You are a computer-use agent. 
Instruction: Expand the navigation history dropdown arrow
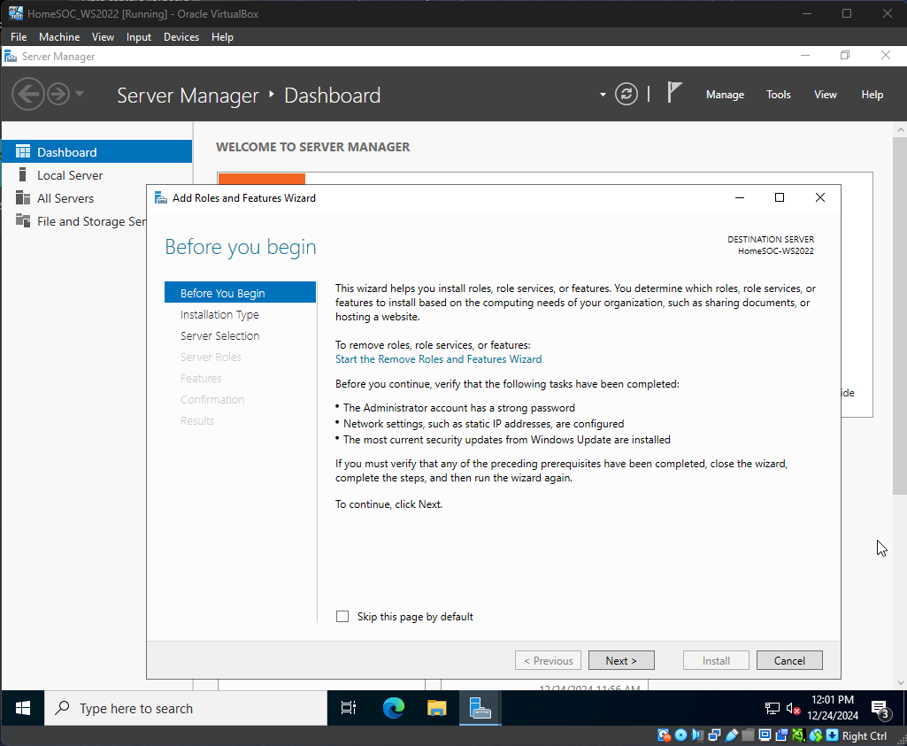click(x=80, y=94)
